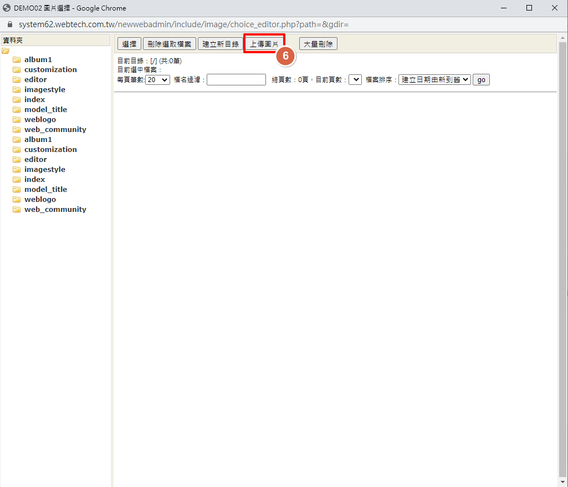This screenshot has width=568, height=487.
Task: Click the 刪除選取檔案 delete button
Action: (169, 44)
